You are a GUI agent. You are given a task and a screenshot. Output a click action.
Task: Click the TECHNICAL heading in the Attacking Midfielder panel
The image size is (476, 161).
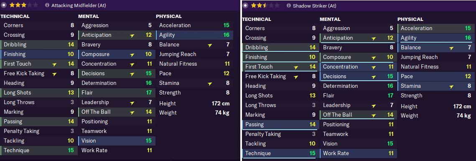15,16
